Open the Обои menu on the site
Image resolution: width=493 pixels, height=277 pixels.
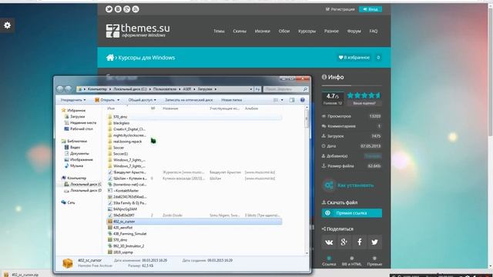[284, 31]
